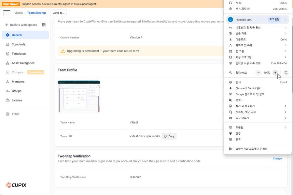Click the "v5test" Team Name value
Viewport: 293px width, 195px height.
[x=134, y=122]
